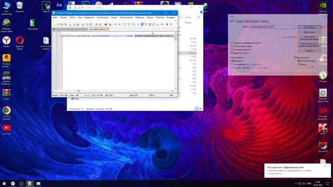
Task: Select transparency 'Когда неактивно' radio option
Action: pyautogui.click(x=299, y=61)
